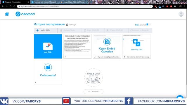The width and height of the screenshot is (187, 105).
Task: Switch to the Upgrade your Account tab
Action: (x=45, y=2)
